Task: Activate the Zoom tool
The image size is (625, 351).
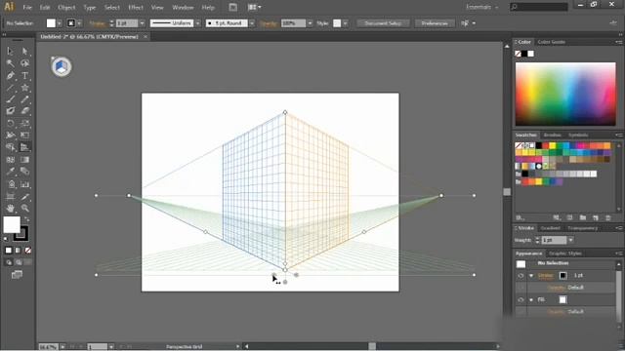Action: 24,208
